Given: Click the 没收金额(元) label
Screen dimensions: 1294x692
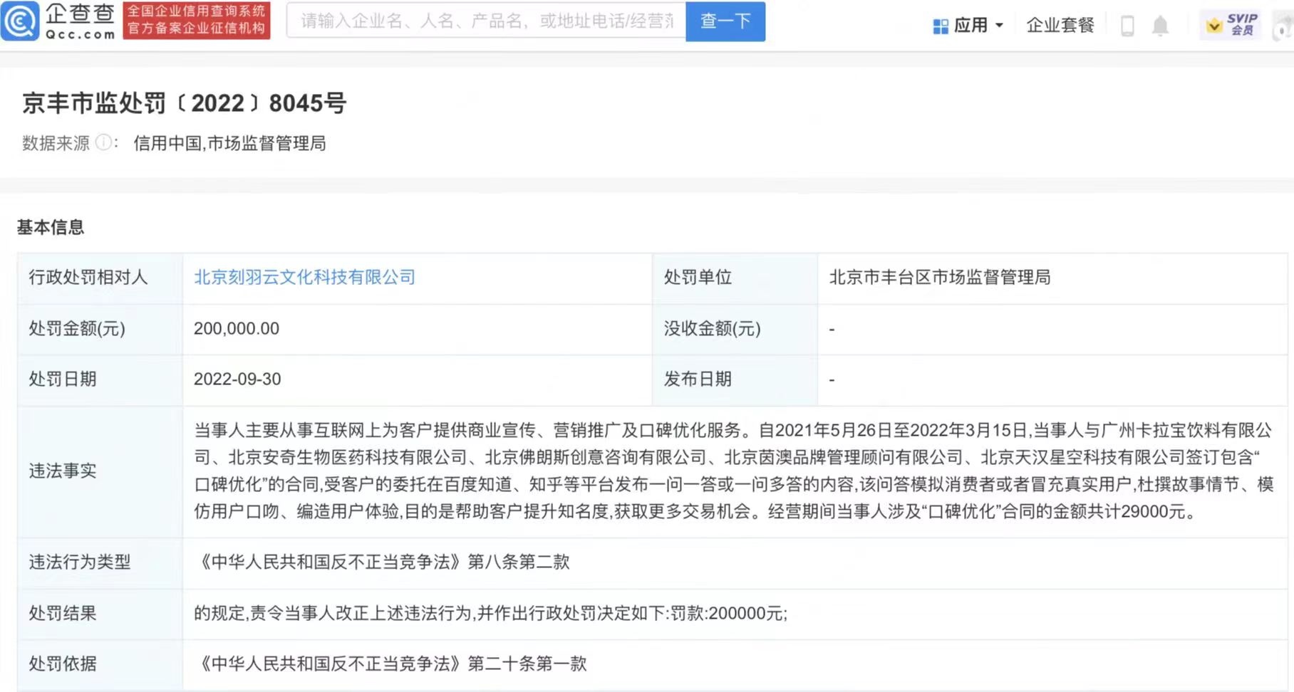Looking at the screenshot, I should (x=713, y=328).
